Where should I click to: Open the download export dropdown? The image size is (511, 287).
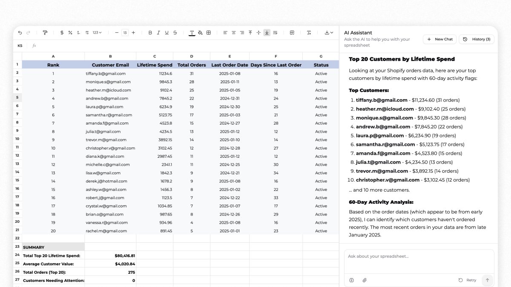[328, 33]
